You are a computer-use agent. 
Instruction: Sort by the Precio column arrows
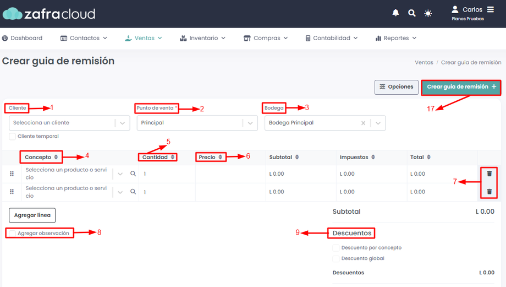[x=220, y=157]
